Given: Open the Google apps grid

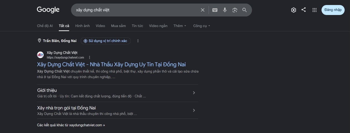Looking at the screenshot, I should click(x=314, y=10).
